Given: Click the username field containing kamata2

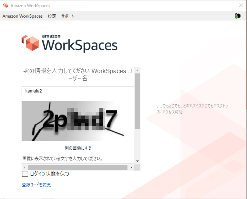Looking at the screenshot, I should [78, 91].
